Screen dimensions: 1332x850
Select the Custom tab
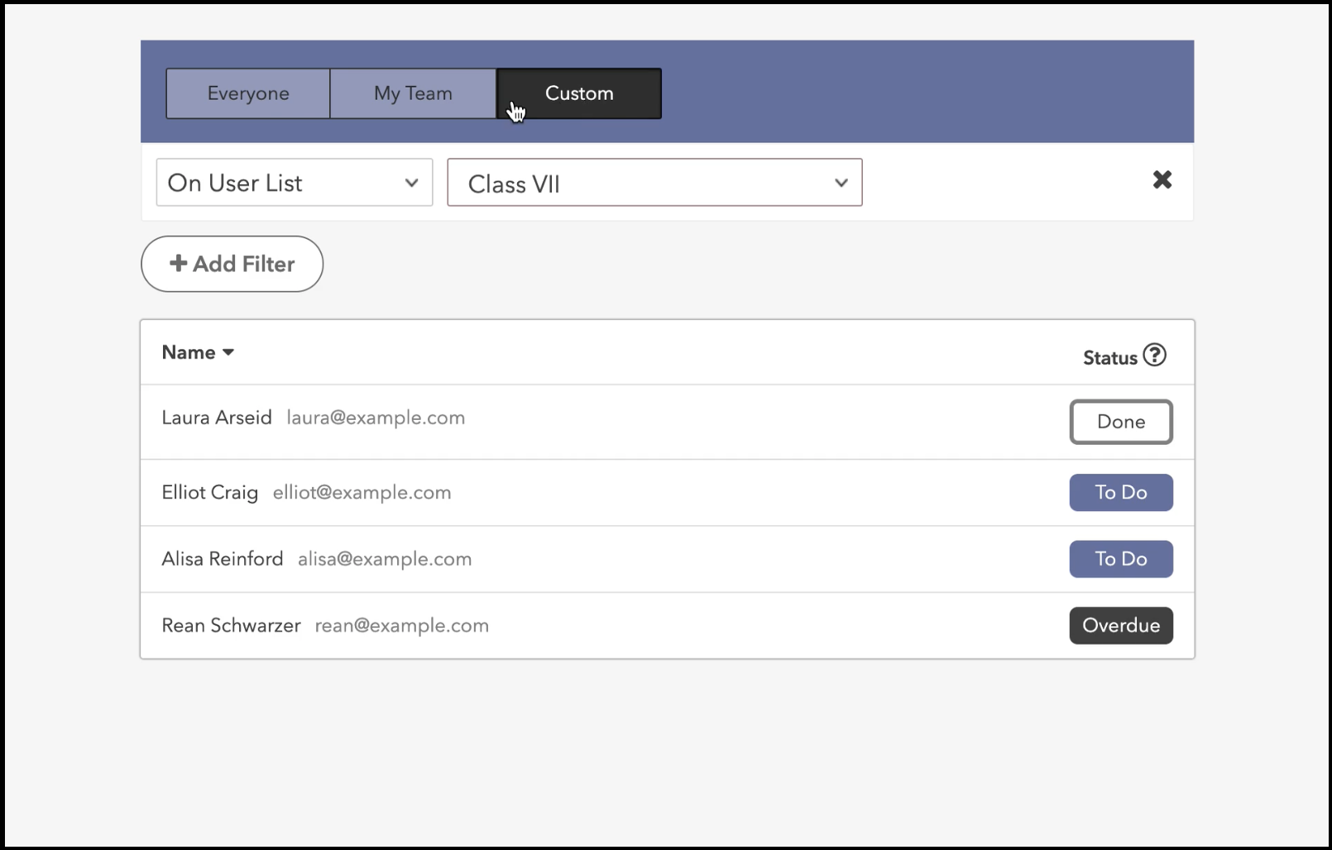pos(579,93)
